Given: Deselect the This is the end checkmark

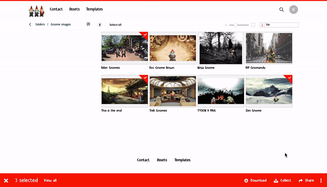Looking at the screenshot, I should point(145,78).
